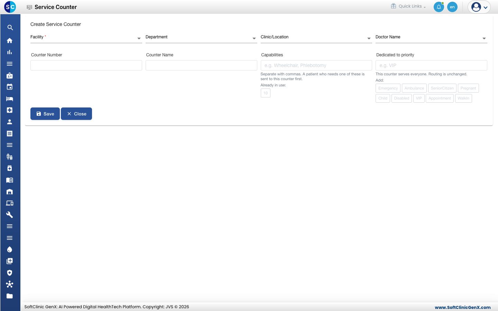Select the already-in-use capability 10 chip

tap(266, 93)
